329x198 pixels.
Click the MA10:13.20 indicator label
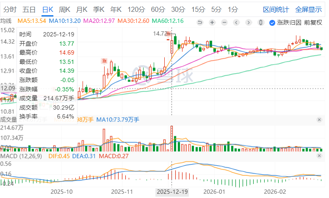click(65, 21)
